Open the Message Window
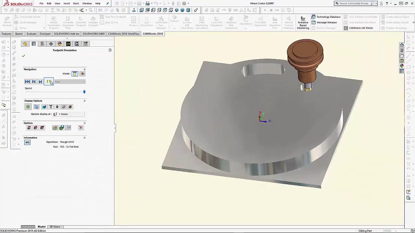 pos(324,22)
